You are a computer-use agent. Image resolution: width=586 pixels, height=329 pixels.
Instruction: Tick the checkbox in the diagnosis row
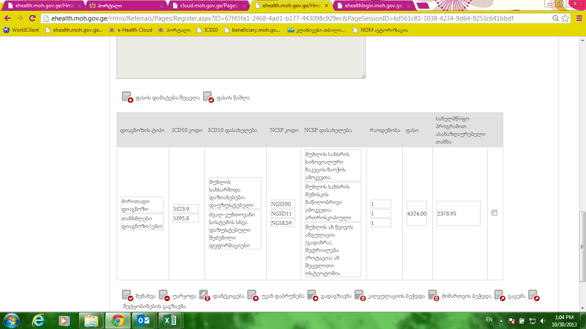click(494, 213)
